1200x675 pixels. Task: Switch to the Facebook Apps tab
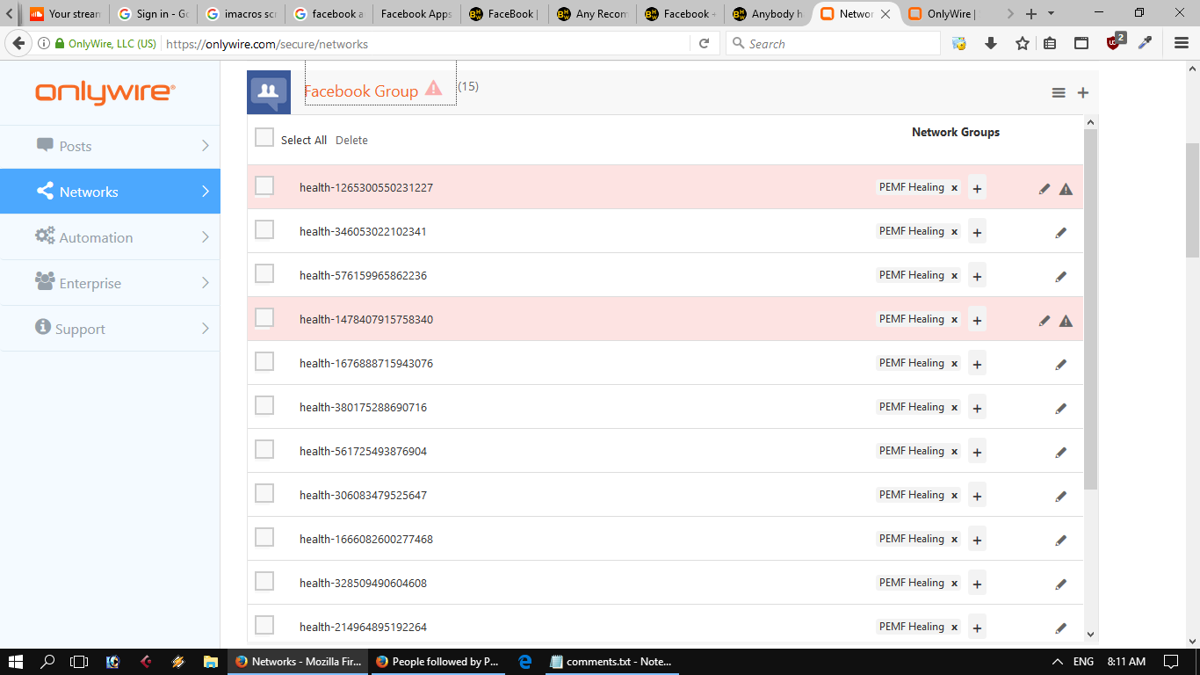(416, 14)
